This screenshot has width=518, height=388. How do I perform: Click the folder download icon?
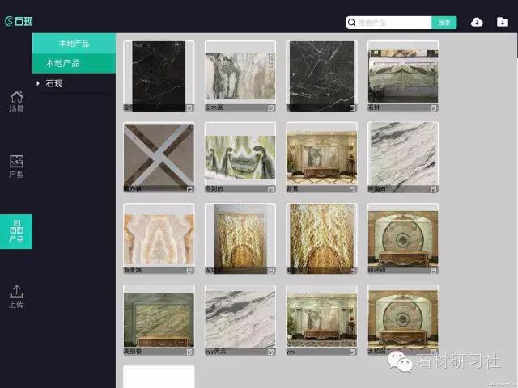502,22
